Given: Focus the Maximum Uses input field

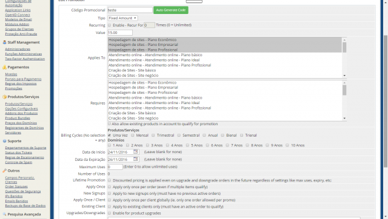Looking at the screenshot, I should (115, 167).
